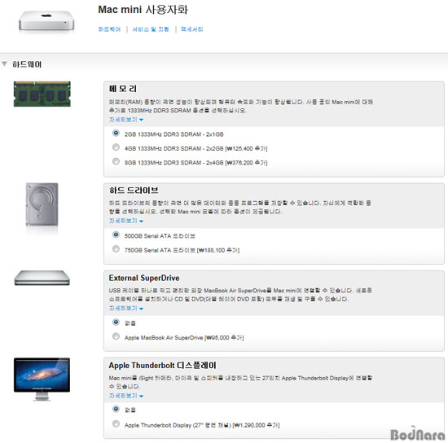Collapse the 하드웨어 section triangle

click(x=4, y=64)
